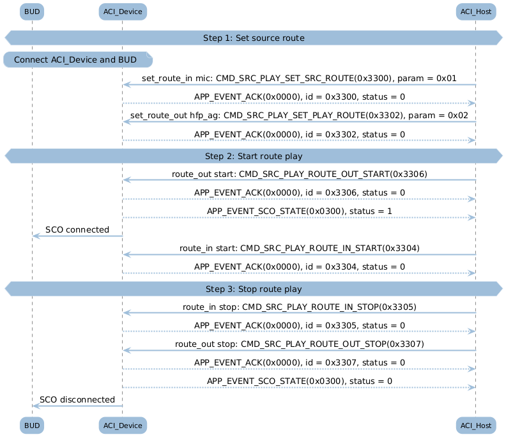Image resolution: width=513 pixels, height=437 pixels.
Task: Click the 'SCO disconnected' arrow label
Action: pos(77,400)
